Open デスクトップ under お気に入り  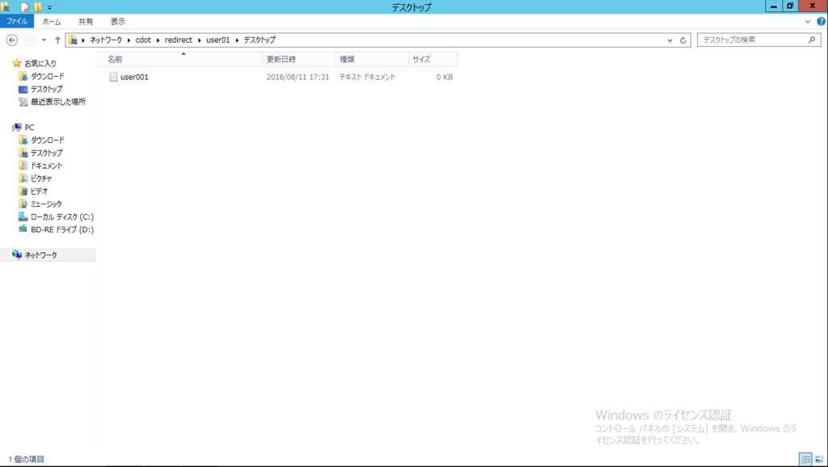click(x=46, y=89)
